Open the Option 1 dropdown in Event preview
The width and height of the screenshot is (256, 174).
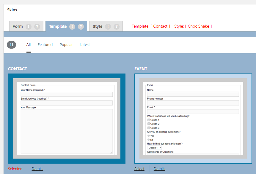pyautogui.click(x=155, y=148)
